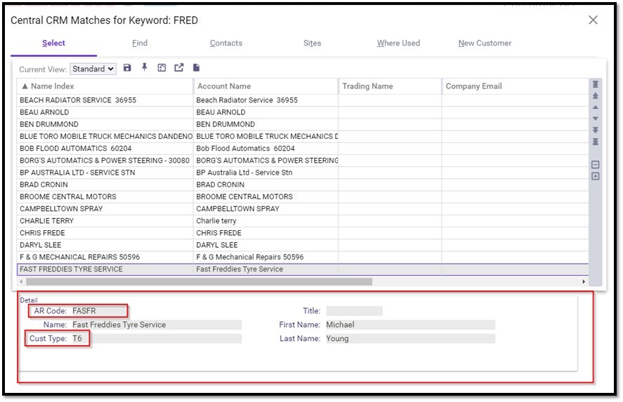Jump to first record in the grid
Viewport: 623px width, 402px height.
pos(595,84)
